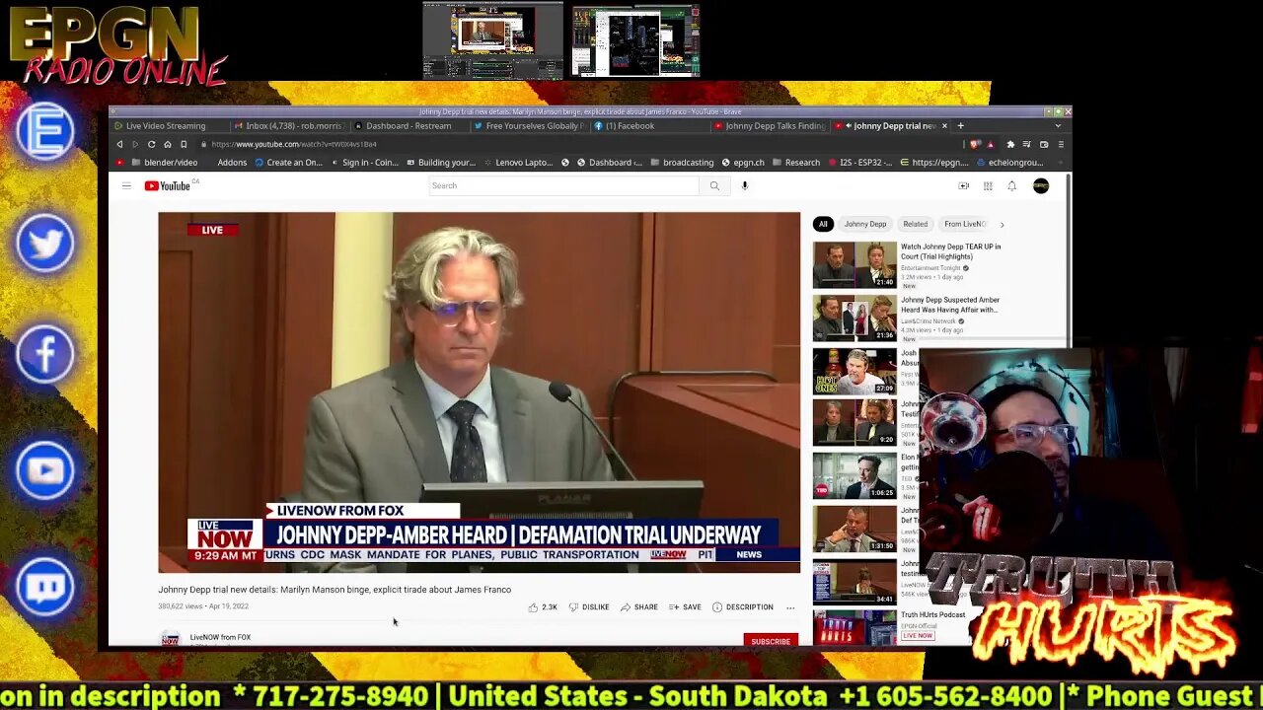Switch to the Free Yourselves Globally tab

click(x=528, y=126)
